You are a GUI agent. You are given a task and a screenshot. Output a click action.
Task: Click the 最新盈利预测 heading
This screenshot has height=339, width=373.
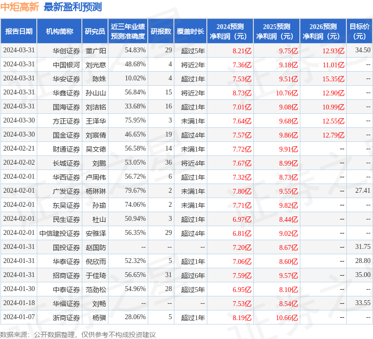tap(73, 7)
